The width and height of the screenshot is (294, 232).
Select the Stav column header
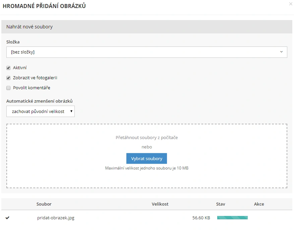click(221, 204)
